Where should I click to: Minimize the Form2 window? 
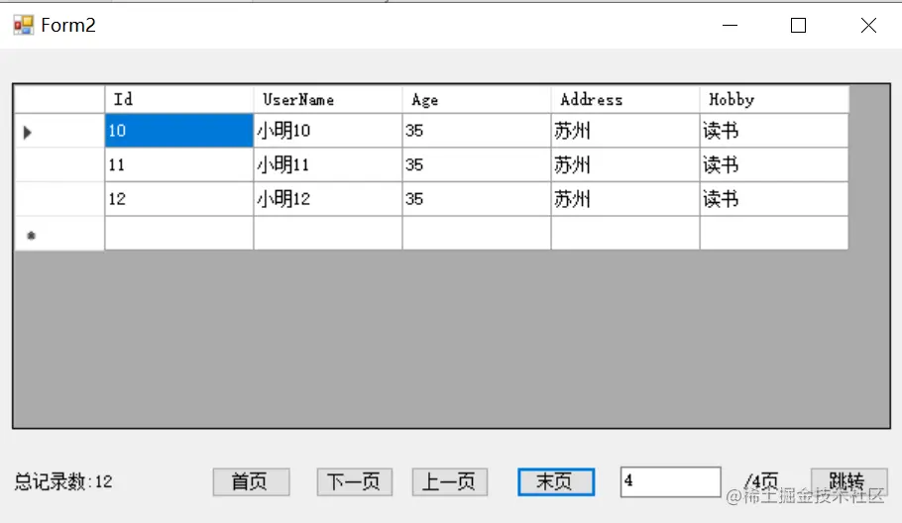(x=730, y=26)
